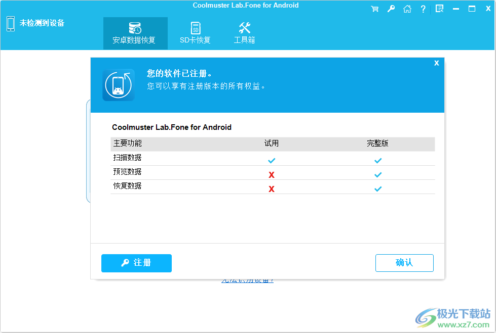This screenshot has height=333, width=496.
Task: Confirm with the 确认 button
Action: (404, 263)
